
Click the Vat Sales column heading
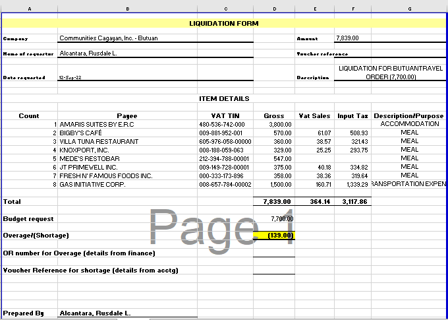(314, 116)
